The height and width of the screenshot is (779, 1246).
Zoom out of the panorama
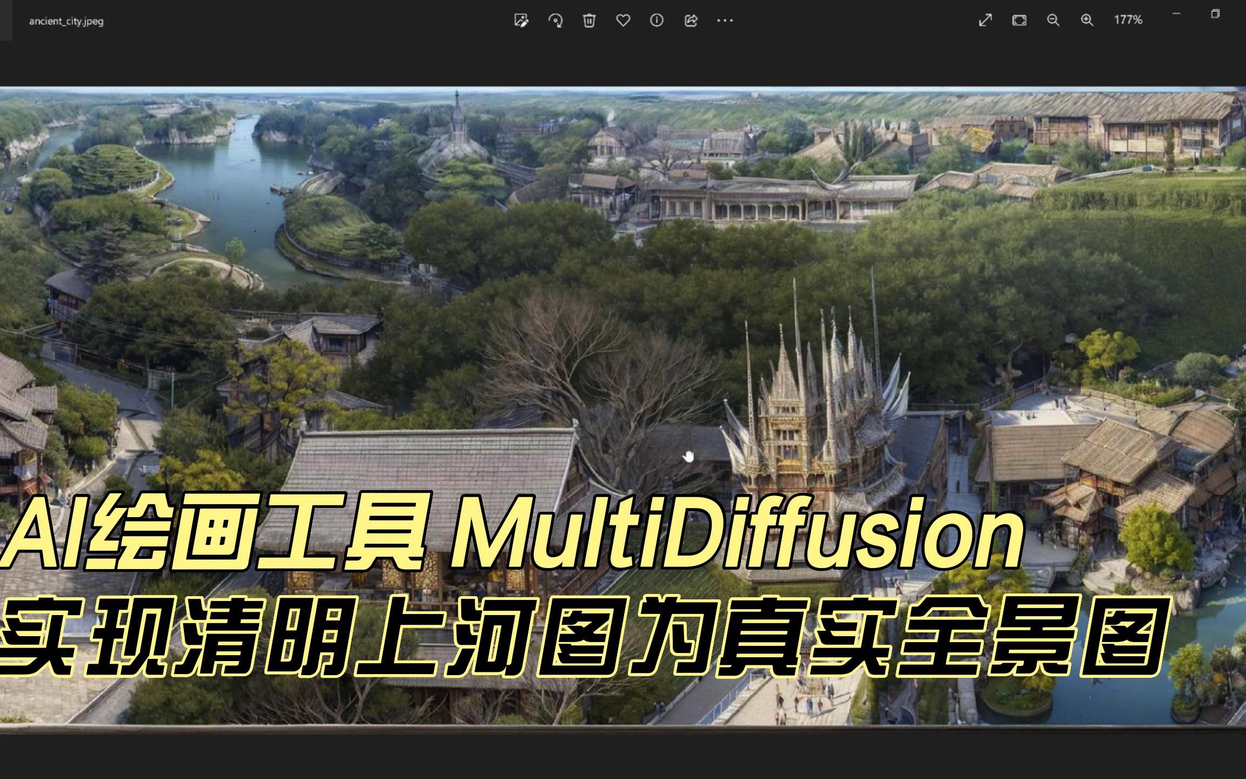tap(1052, 20)
